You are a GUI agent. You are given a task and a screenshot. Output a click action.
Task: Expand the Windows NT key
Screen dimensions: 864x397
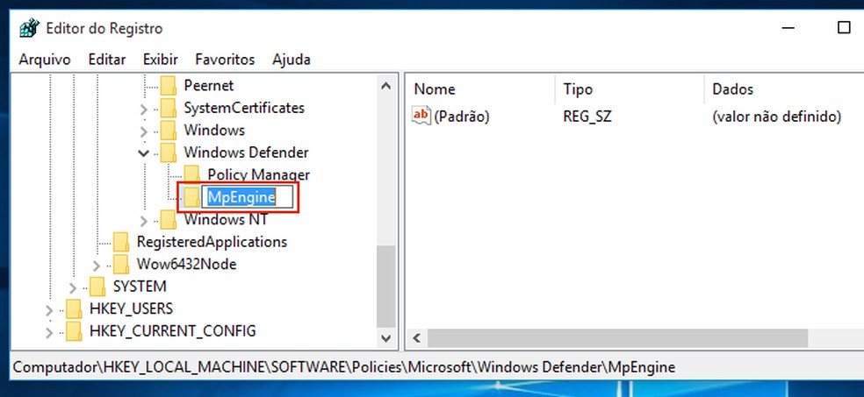click(x=144, y=221)
